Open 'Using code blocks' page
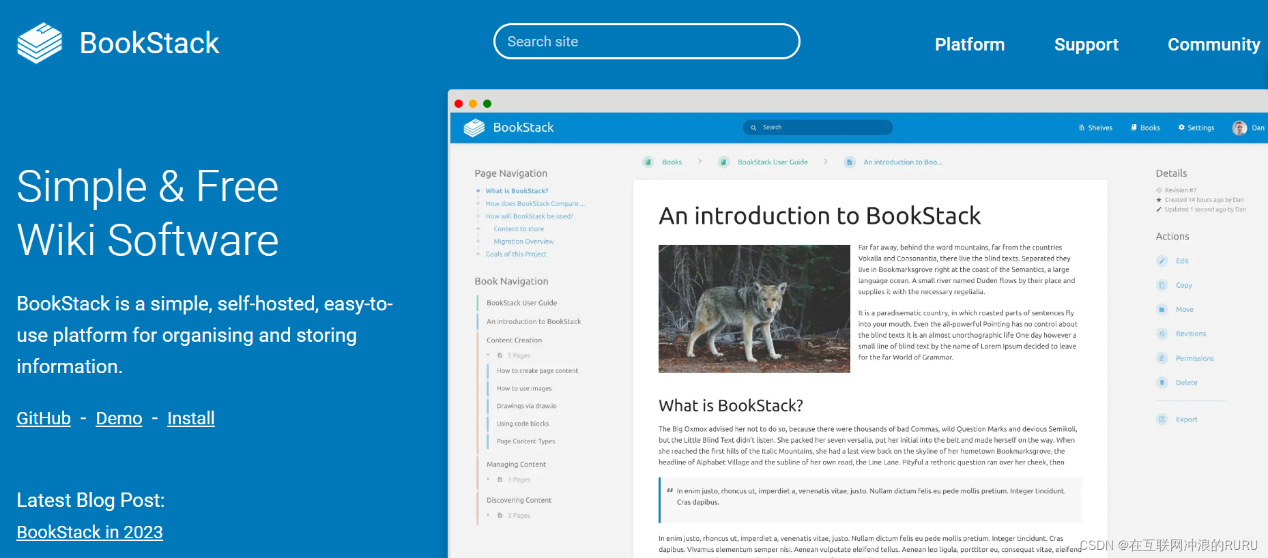The height and width of the screenshot is (558, 1268). (x=523, y=424)
